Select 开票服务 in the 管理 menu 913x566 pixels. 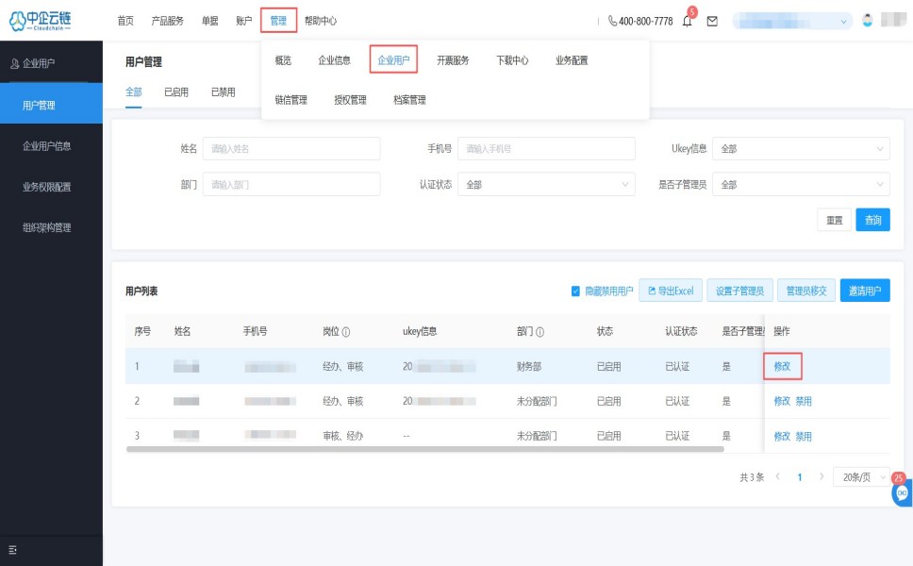click(453, 60)
